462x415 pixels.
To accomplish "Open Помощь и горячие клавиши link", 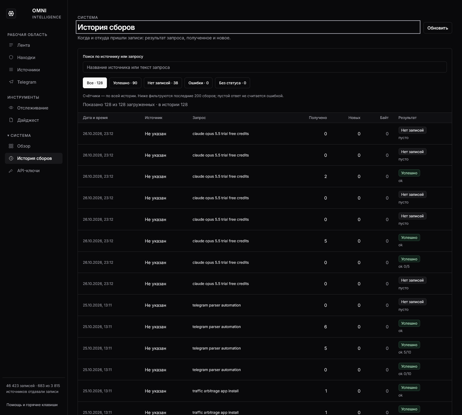I will click(32, 405).
